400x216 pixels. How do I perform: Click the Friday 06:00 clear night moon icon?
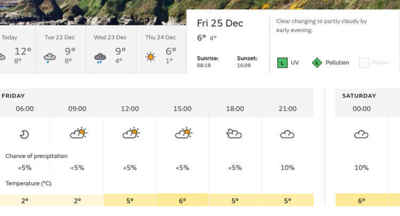[24, 134]
